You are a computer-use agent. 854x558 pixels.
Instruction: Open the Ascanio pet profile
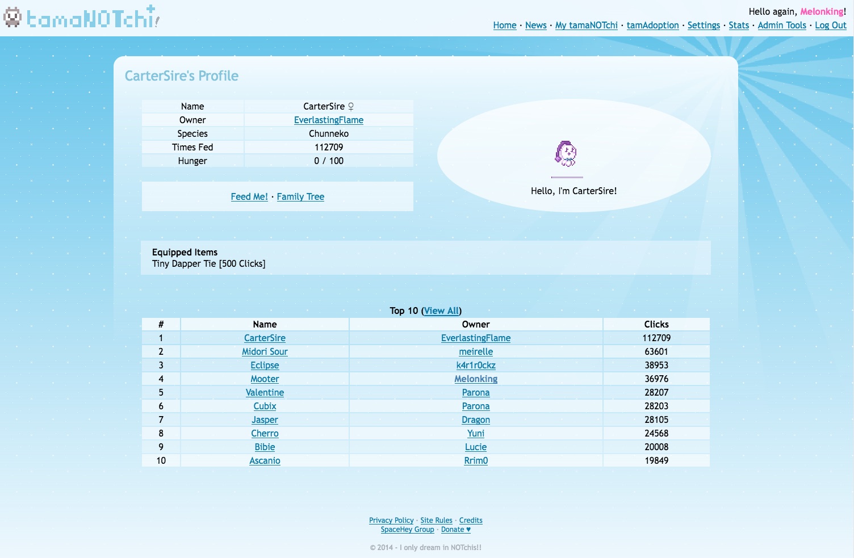point(265,461)
